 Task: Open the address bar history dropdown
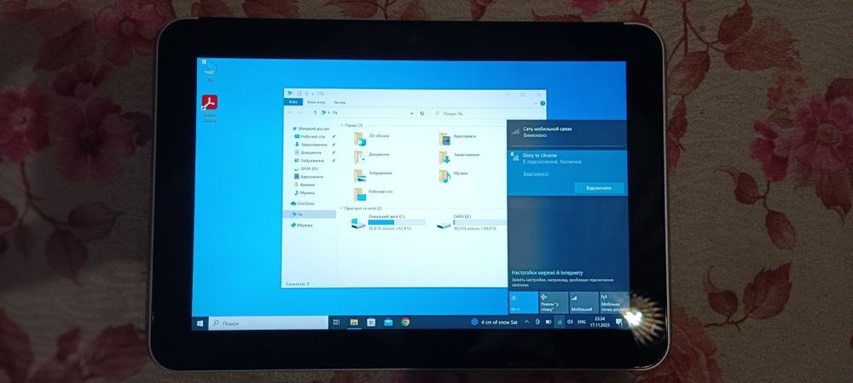pyautogui.click(x=411, y=113)
